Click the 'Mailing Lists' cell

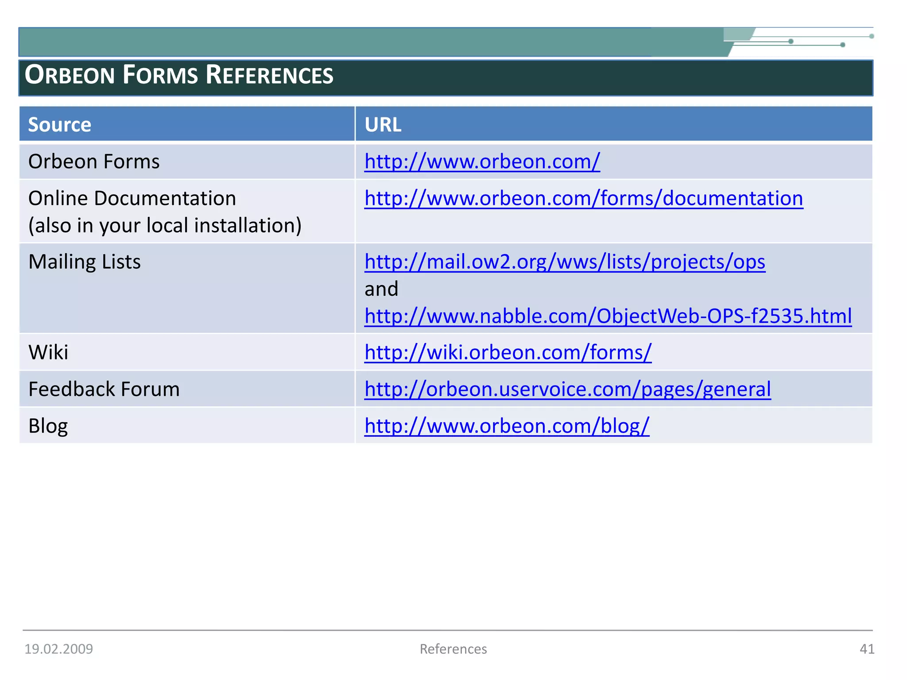coord(187,288)
